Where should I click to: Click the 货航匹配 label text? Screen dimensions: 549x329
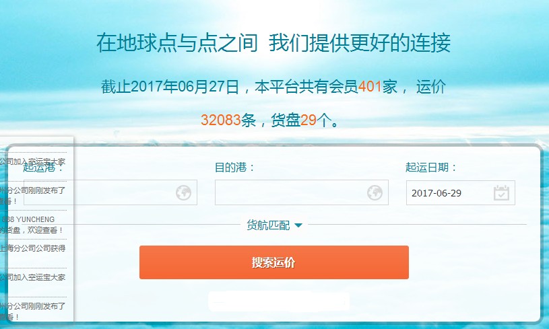click(x=268, y=225)
